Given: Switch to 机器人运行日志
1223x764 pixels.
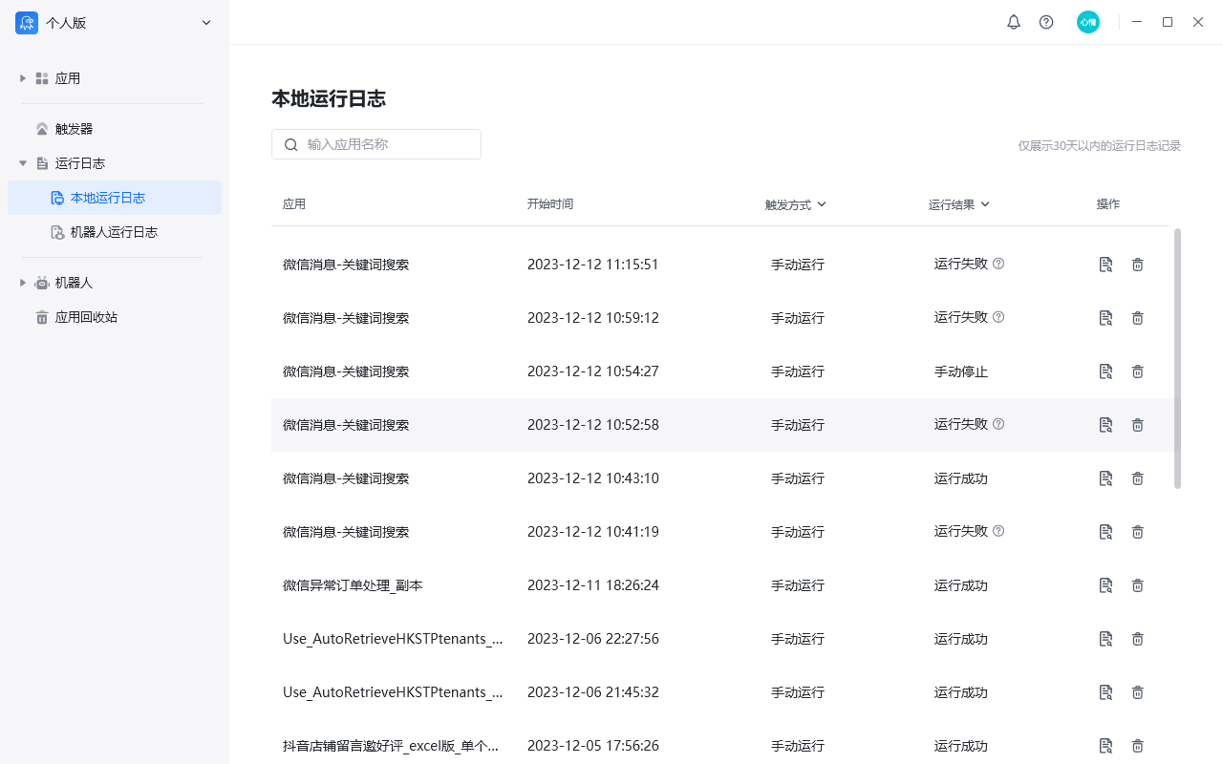Looking at the screenshot, I should (x=113, y=231).
